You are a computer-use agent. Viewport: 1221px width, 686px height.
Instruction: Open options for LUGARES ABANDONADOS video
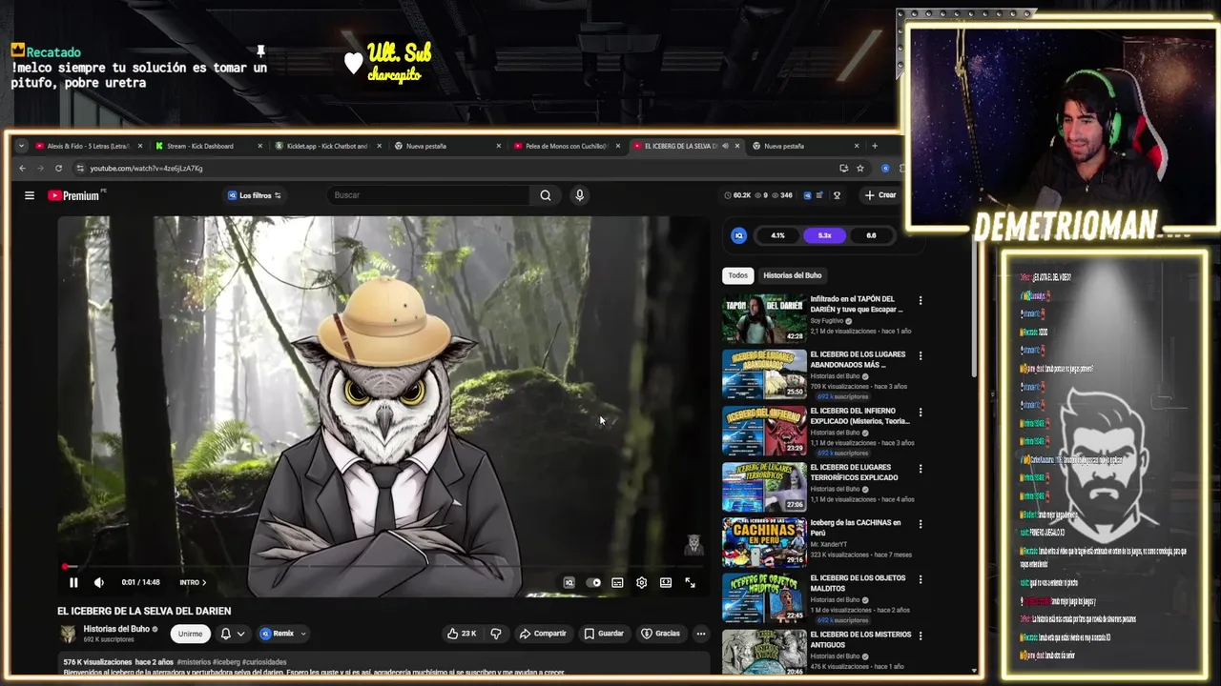[921, 356]
